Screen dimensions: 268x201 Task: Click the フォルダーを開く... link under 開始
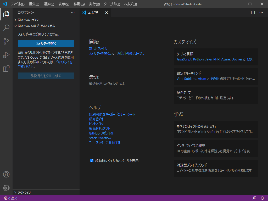click(x=100, y=53)
